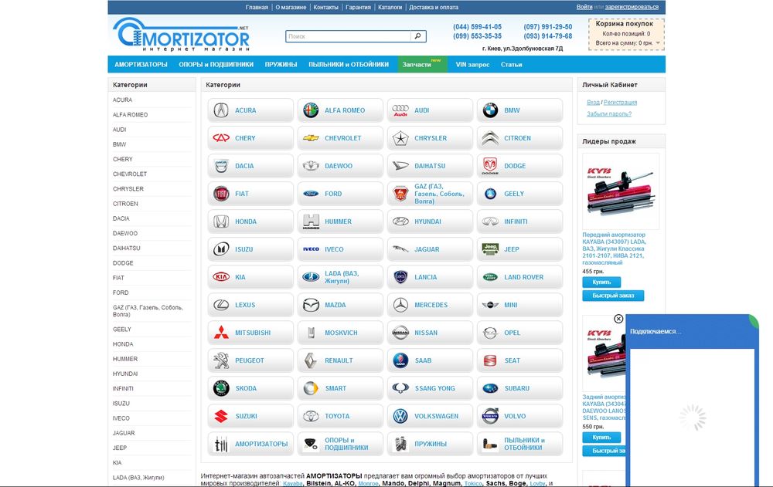The image size is (773, 487).
Task: Click зарегистрироваться link at top
Action: coord(632,7)
